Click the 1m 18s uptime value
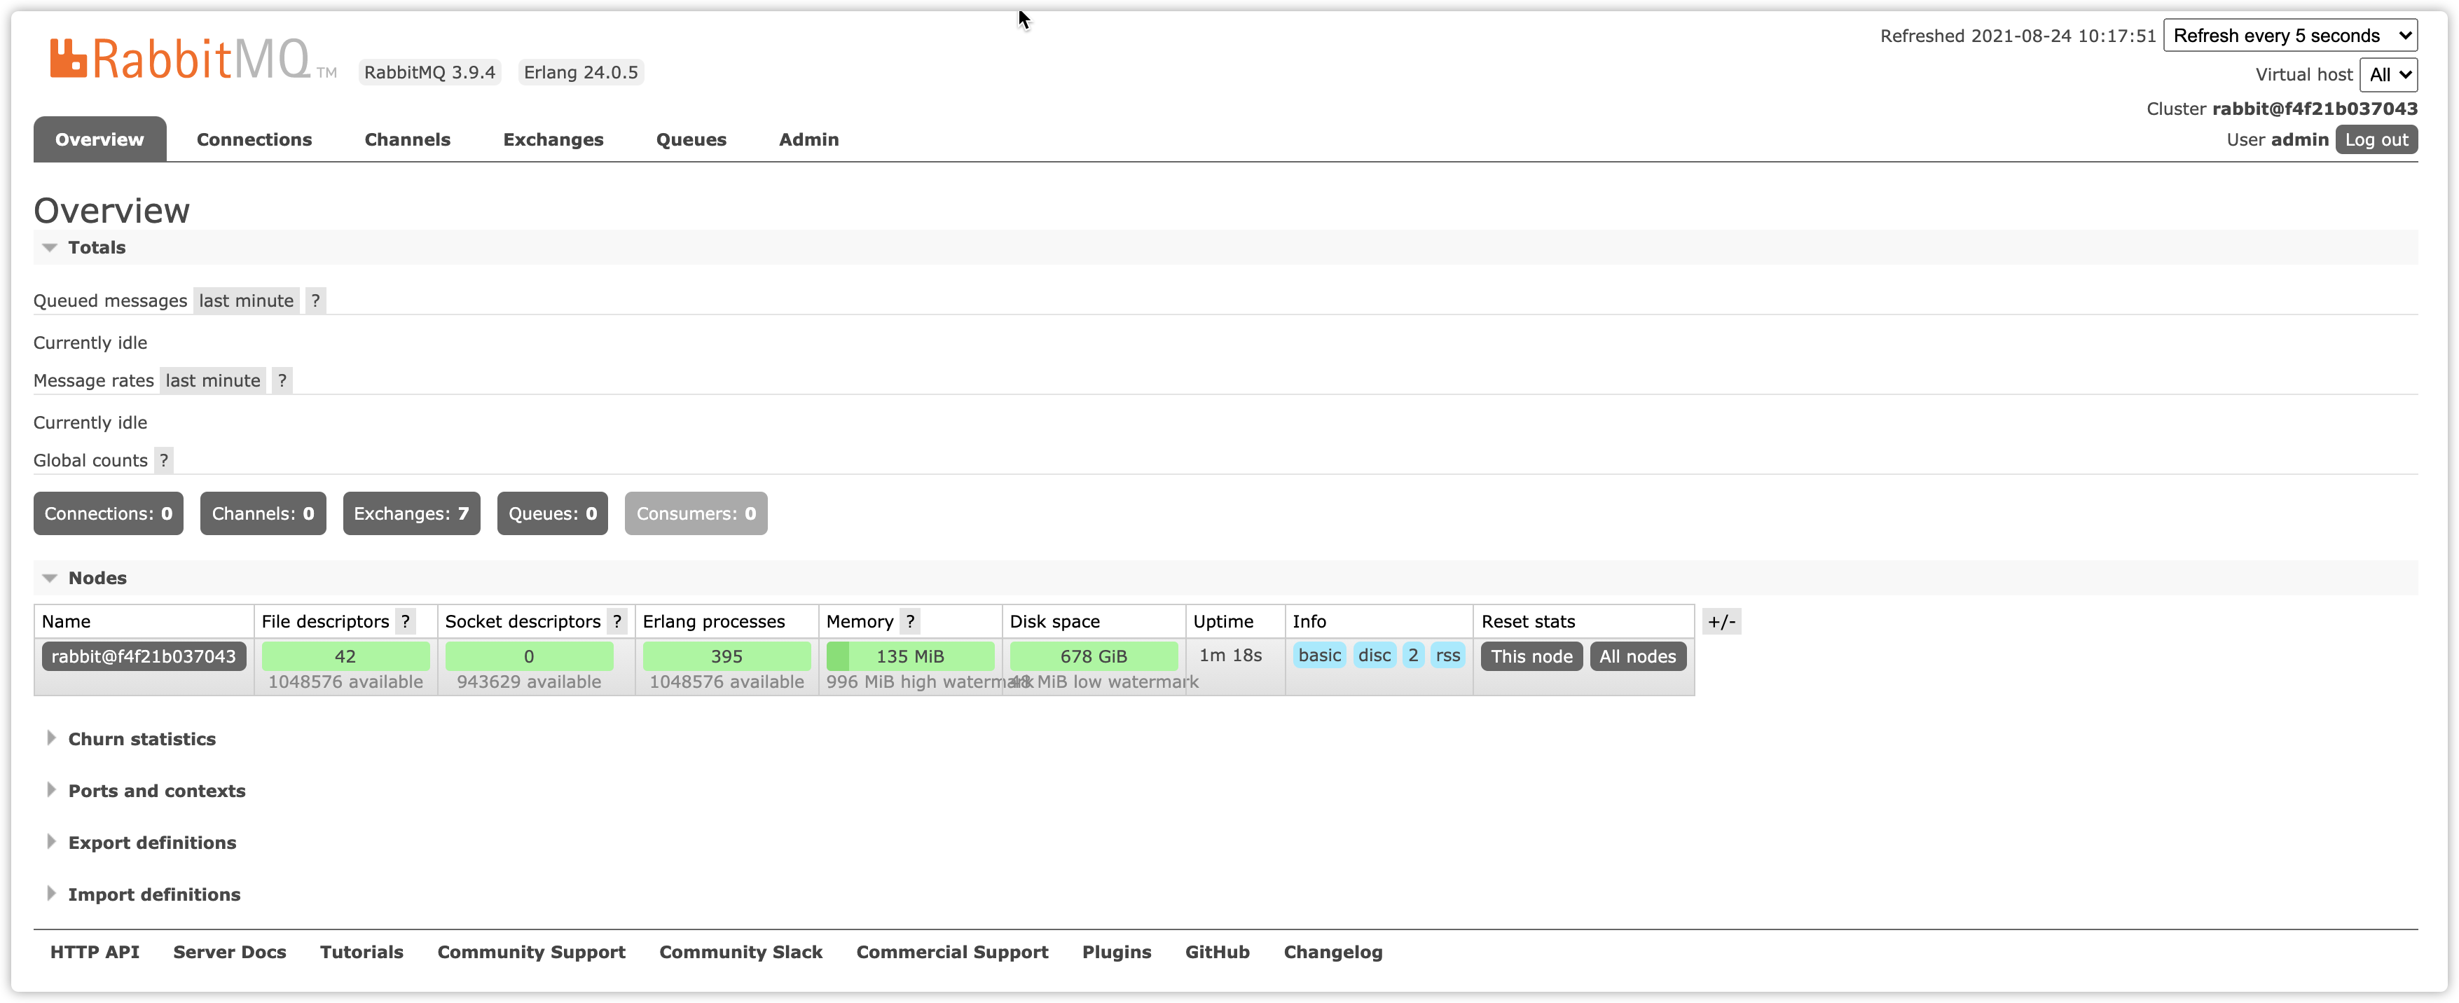Image resolution: width=2459 pixels, height=1003 pixels. tap(1230, 656)
